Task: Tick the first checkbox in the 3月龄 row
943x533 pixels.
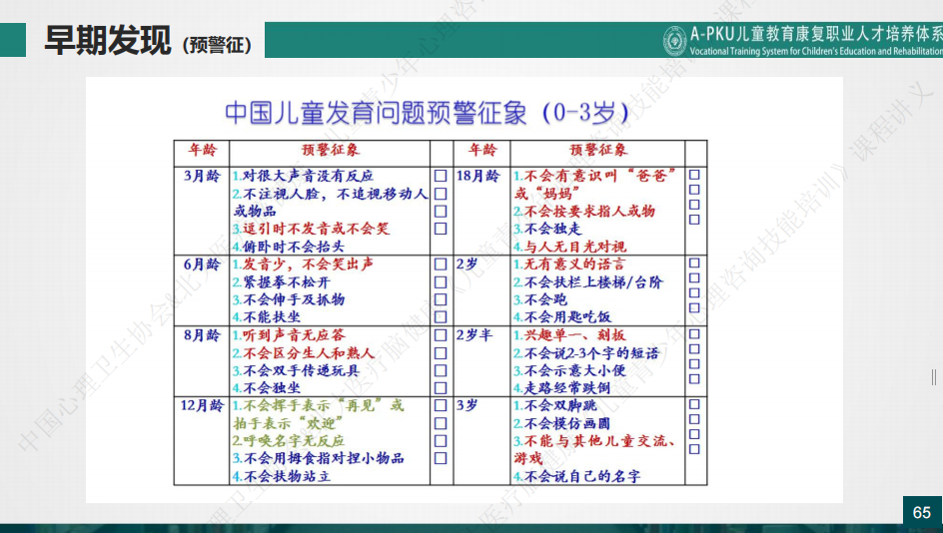Action: tap(441, 176)
